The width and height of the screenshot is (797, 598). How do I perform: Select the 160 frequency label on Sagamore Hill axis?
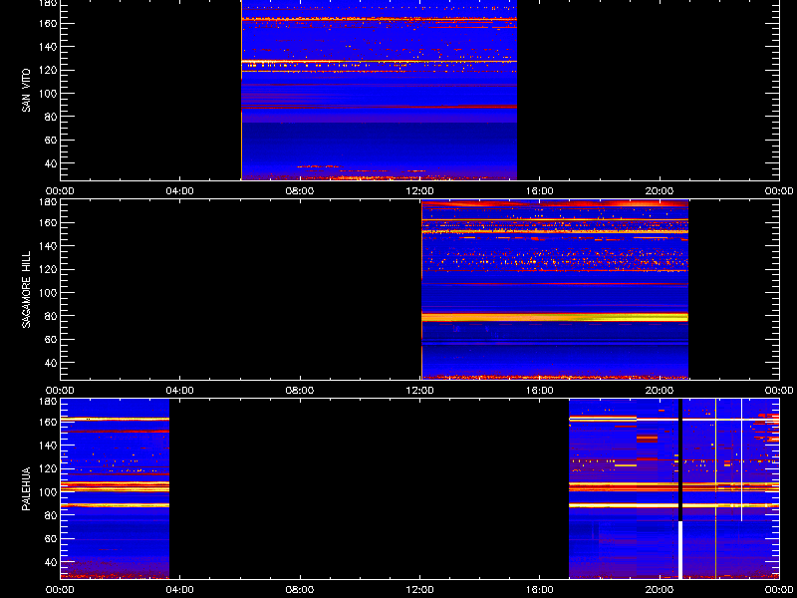tap(49, 222)
